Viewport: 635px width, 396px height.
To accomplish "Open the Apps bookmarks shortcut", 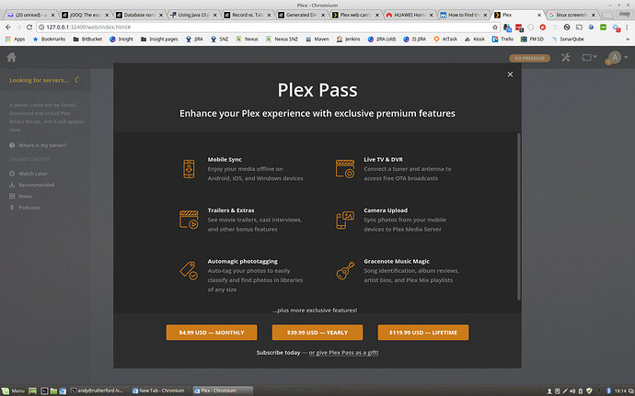I will (x=16, y=40).
